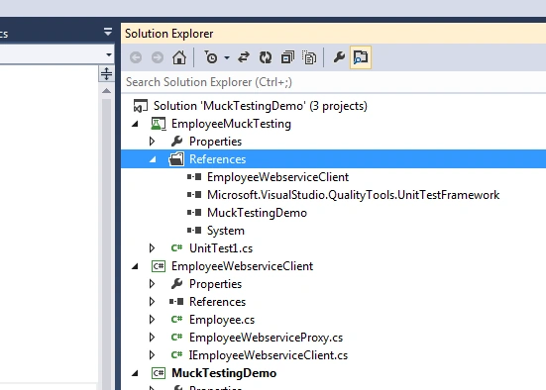The image size is (546, 390).
Task: Click wrench icon of EmployeeMuckTesting Properties
Action: coord(177,142)
